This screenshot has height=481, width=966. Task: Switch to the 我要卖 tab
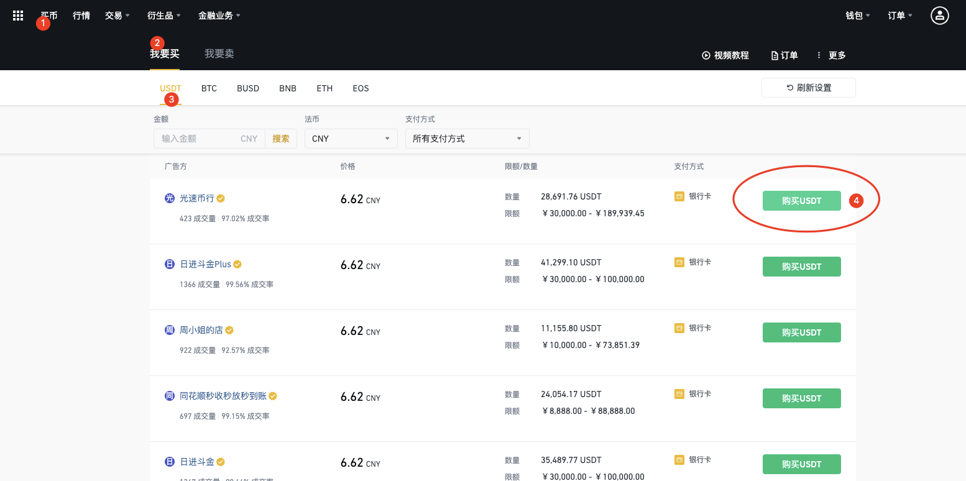tap(219, 54)
